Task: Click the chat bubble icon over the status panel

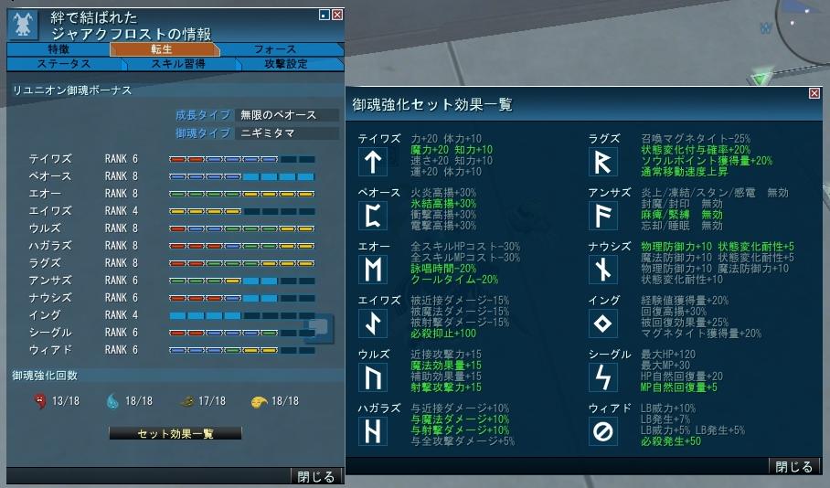Action: (319, 328)
